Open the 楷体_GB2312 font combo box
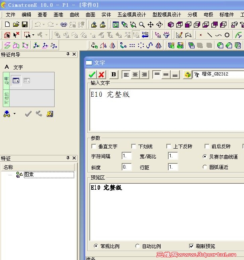Screen dimensions: 244x260 (x=218, y=74)
